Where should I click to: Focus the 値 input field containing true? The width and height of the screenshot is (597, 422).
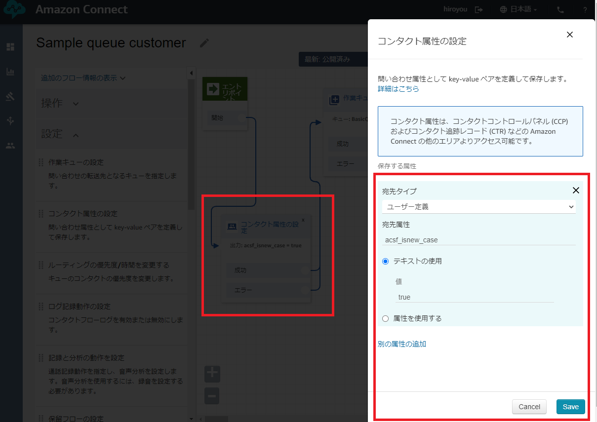(x=475, y=297)
